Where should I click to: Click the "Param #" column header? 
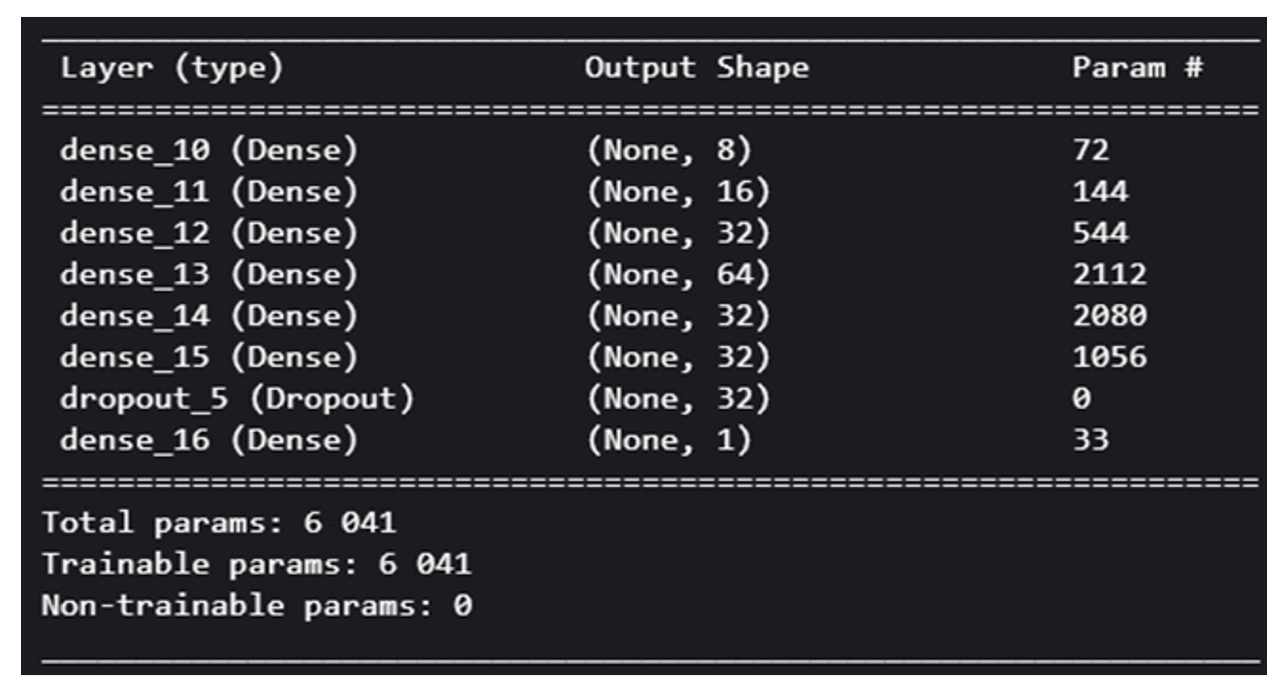pyautogui.click(x=1137, y=68)
